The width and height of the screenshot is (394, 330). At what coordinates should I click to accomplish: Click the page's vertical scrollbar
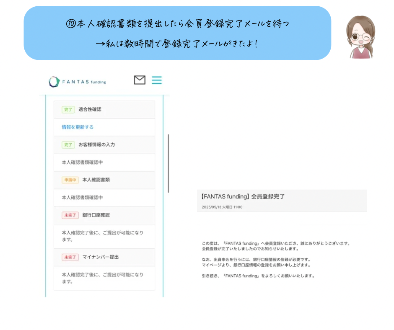tap(168, 163)
